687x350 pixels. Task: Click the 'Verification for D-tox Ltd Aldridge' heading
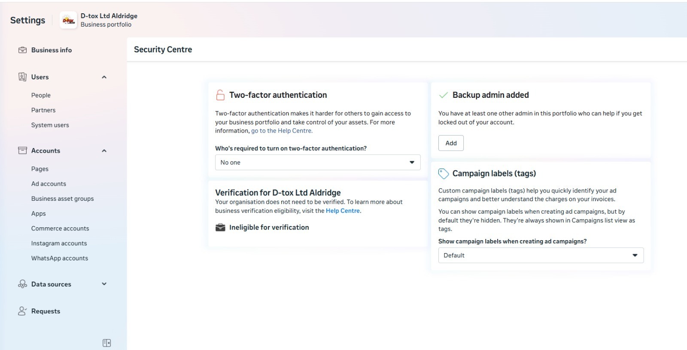[278, 193]
